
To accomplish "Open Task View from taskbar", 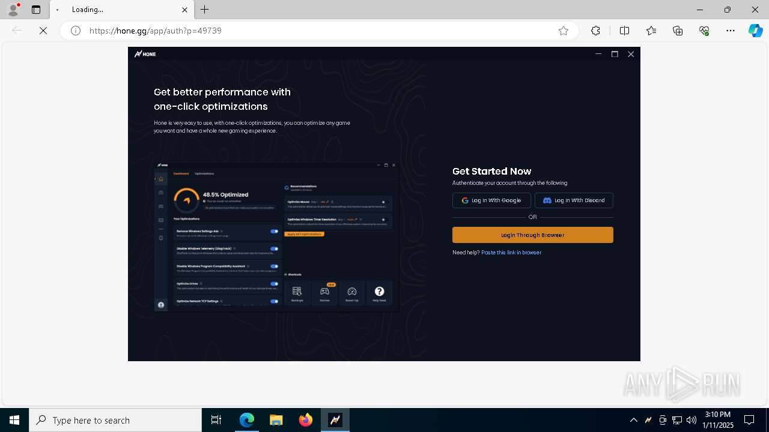I will [216, 420].
